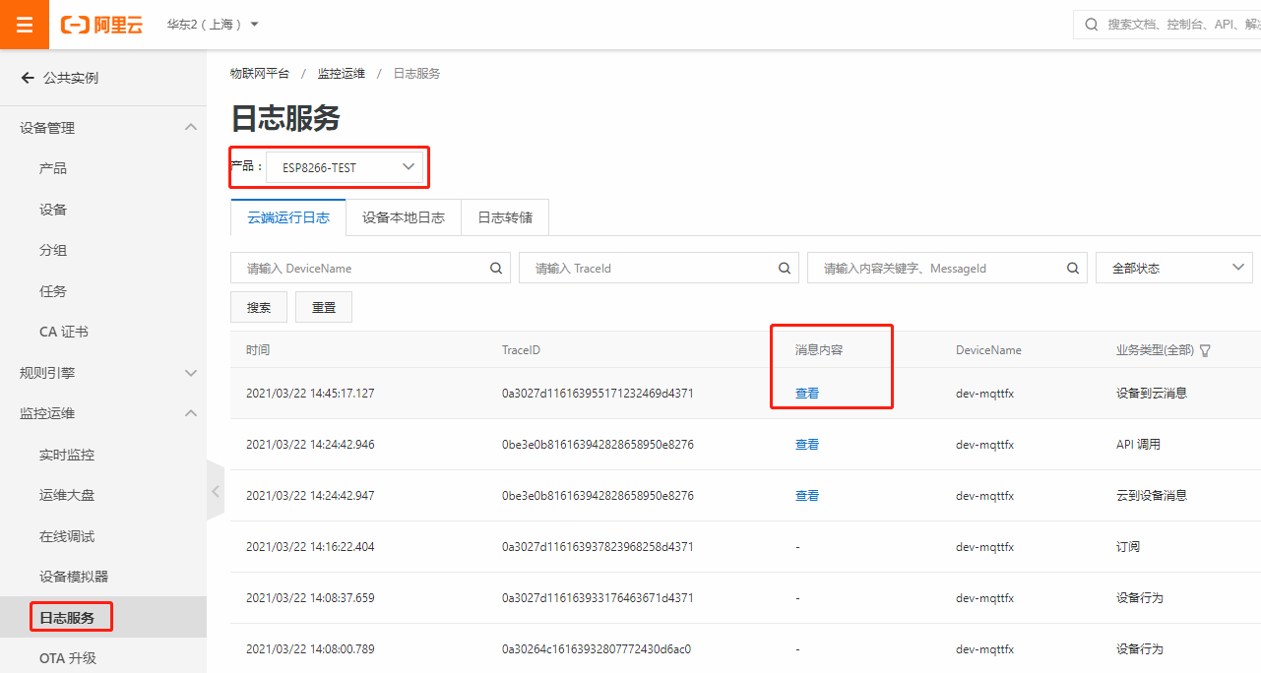Click TraceID 0a30264c16163932807772430d6ac0

click(597, 648)
